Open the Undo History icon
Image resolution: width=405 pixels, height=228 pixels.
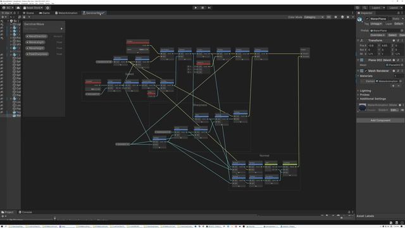pyautogui.click(x=357, y=8)
